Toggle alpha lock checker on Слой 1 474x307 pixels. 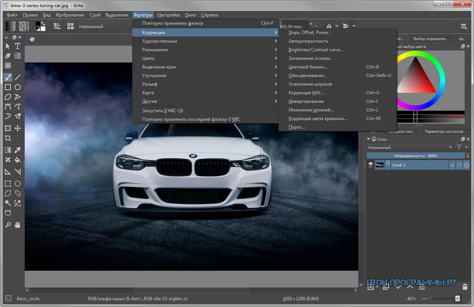(466, 165)
